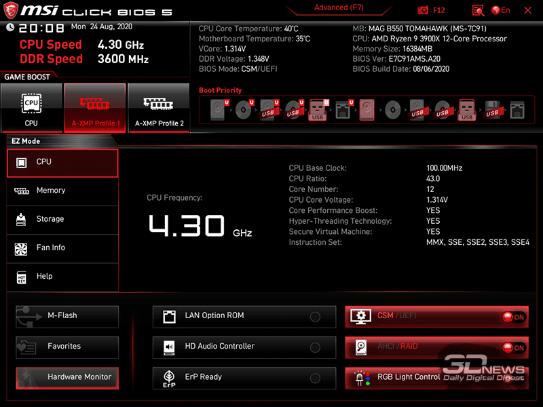Open the CPU section in EZ Mode
This screenshot has width=543, height=407.
coord(62,163)
